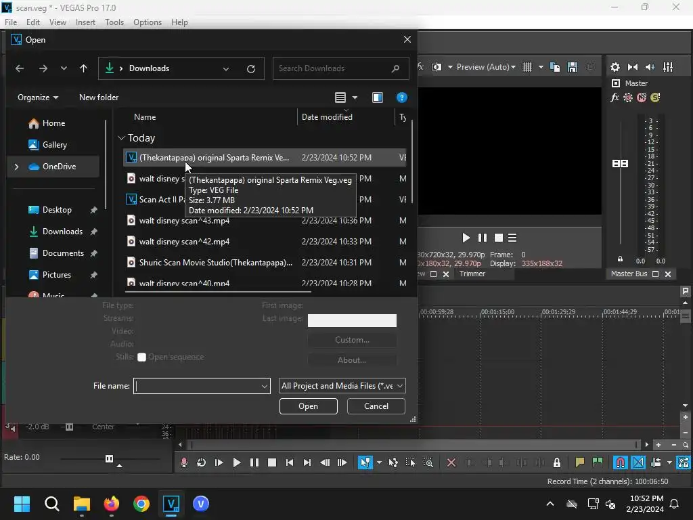Collapse the Today group in file list
The image size is (693, 520).
[121, 138]
